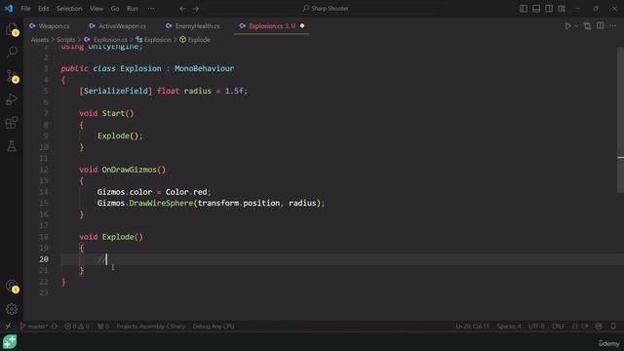
Task: Click the unsaved dot on Explosion.cs tab
Action: point(302,26)
